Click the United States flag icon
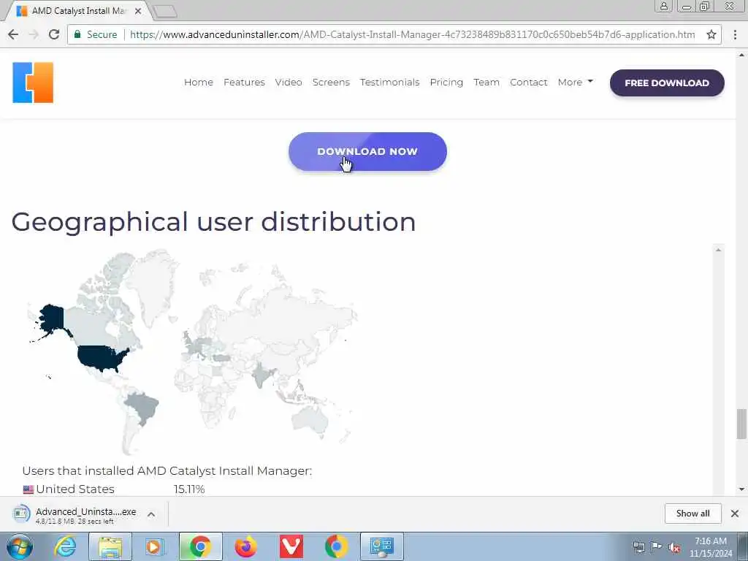The image size is (748, 561). point(28,489)
